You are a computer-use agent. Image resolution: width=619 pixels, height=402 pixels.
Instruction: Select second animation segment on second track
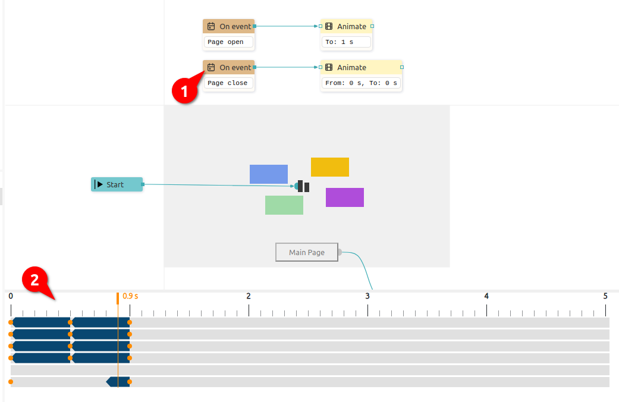coord(100,334)
